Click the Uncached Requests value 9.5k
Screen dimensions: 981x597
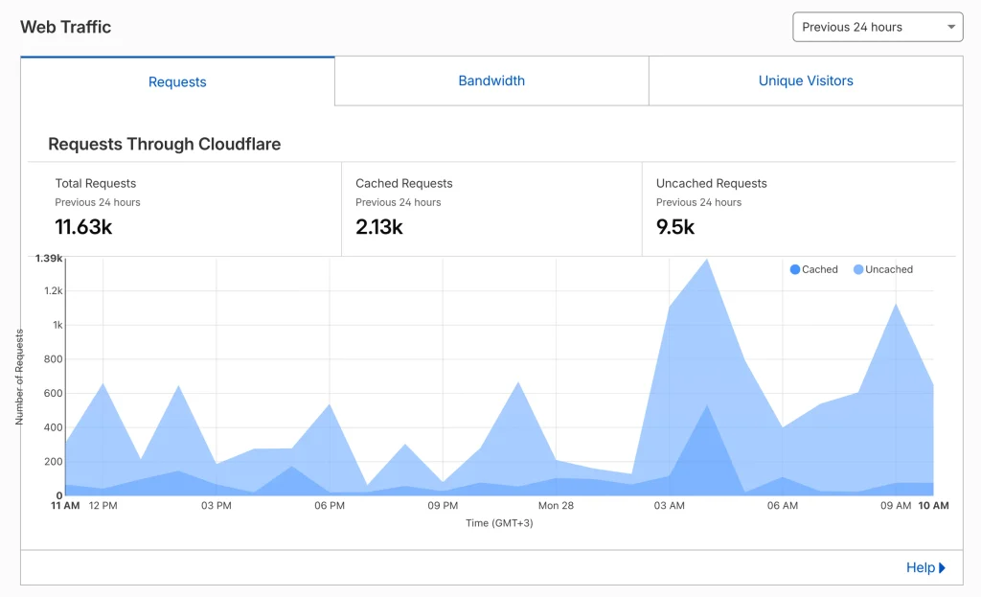point(675,226)
